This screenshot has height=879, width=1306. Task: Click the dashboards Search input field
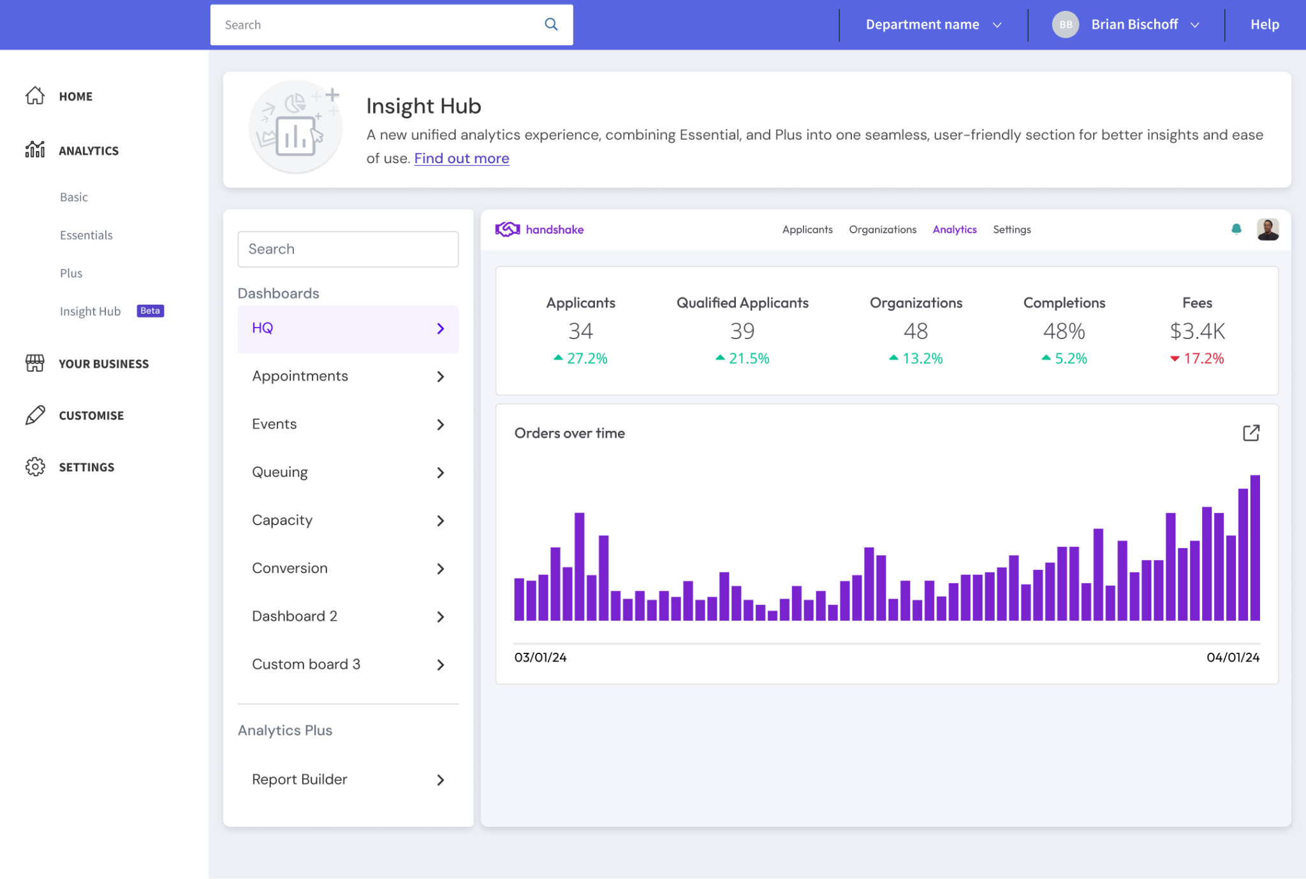pos(348,249)
